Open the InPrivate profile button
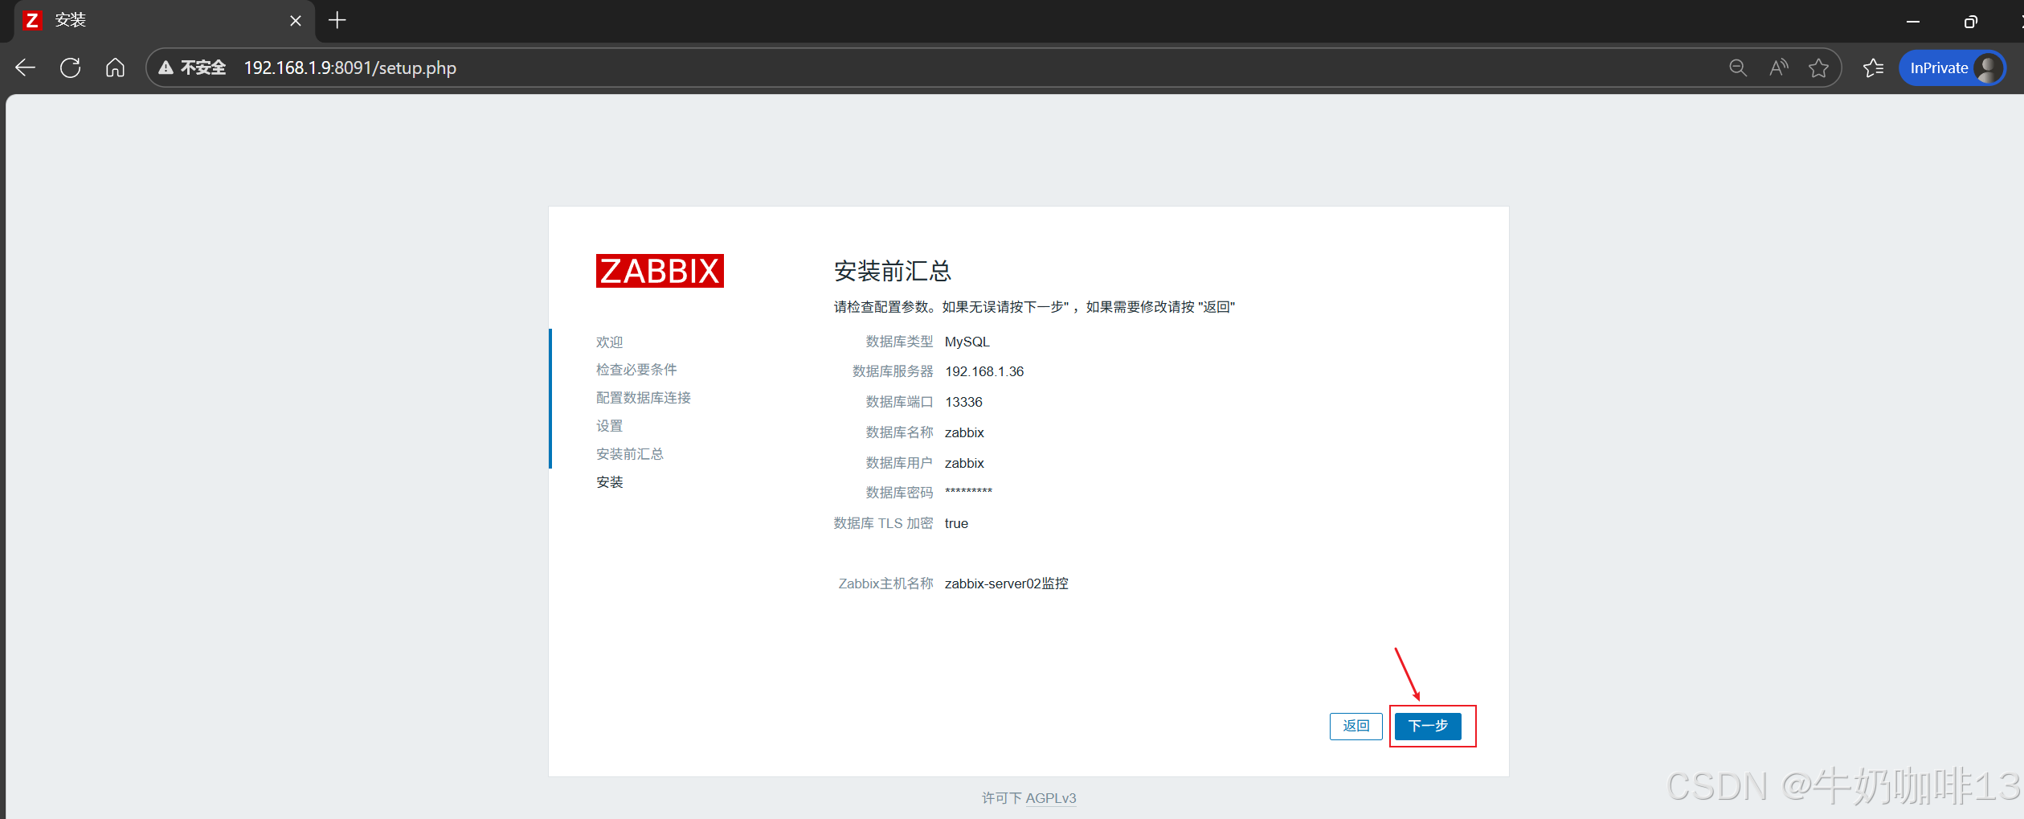The width and height of the screenshot is (2024, 819). tap(1952, 68)
